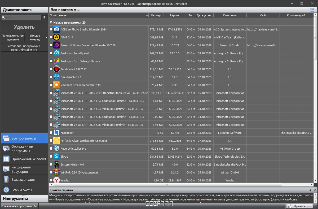Screen dimensions: 318x209
Task: Click Принудительное удаление button
Action: tap(13, 37)
